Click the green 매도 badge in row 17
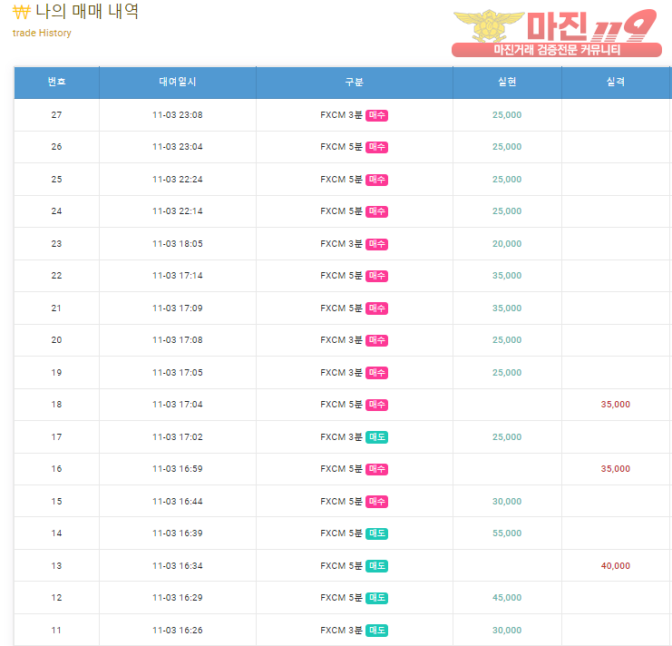 pyautogui.click(x=376, y=437)
